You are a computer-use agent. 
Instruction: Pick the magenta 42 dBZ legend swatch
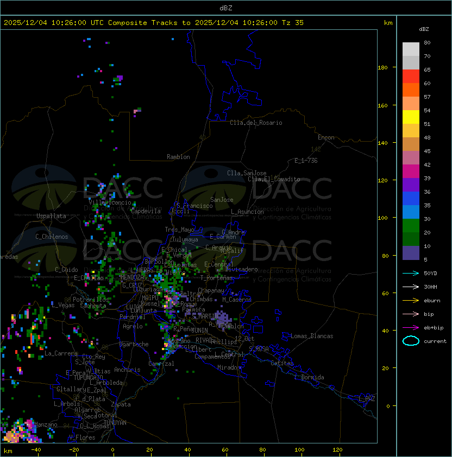[411, 172]
